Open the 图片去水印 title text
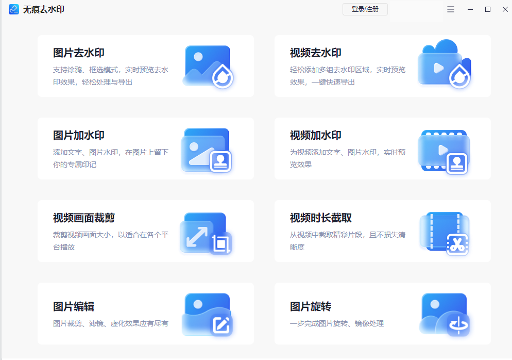Viewport: 512px width, 360px height. [x=79, y=53]
